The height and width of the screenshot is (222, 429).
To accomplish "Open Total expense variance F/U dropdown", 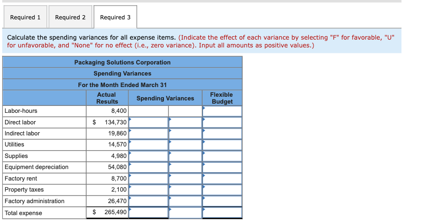I will (185, 212).
